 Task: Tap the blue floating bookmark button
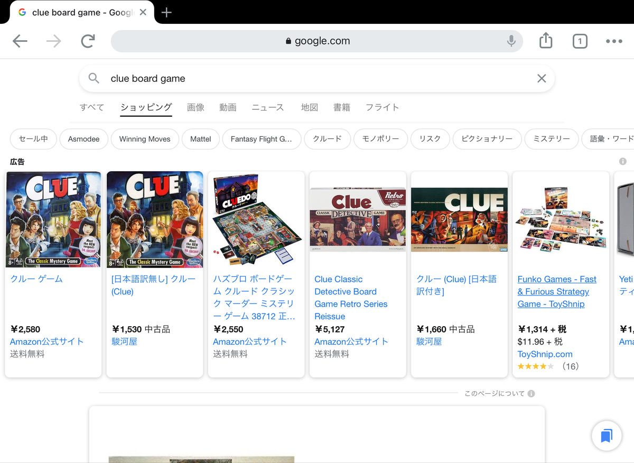coord(607,436)
